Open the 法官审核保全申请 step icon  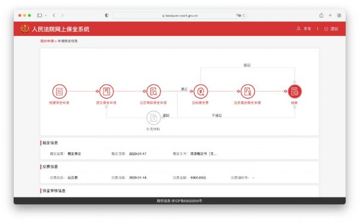coord(153,91)
